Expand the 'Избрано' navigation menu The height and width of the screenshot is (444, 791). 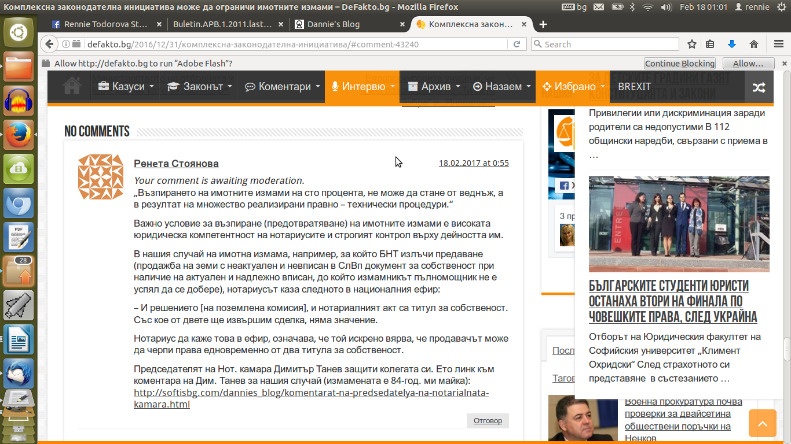click(573, 87)
